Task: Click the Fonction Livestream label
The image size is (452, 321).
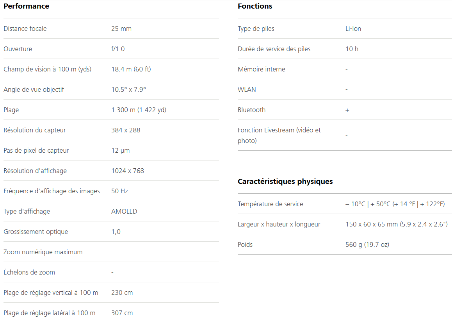Action: coord(279,135)
